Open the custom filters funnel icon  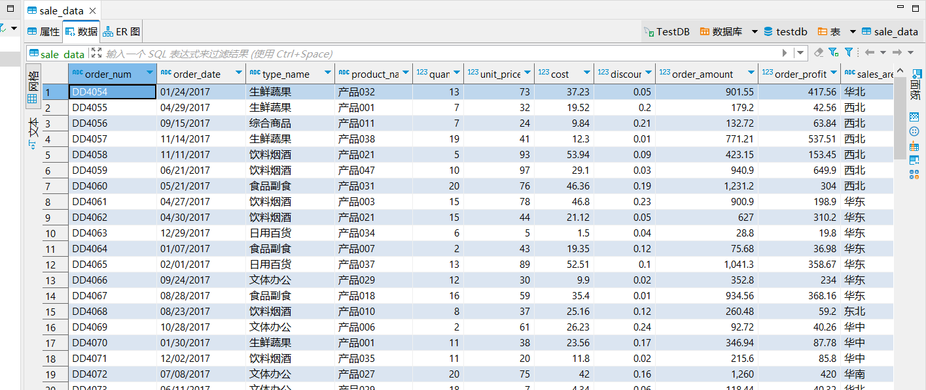coord(848,52)
